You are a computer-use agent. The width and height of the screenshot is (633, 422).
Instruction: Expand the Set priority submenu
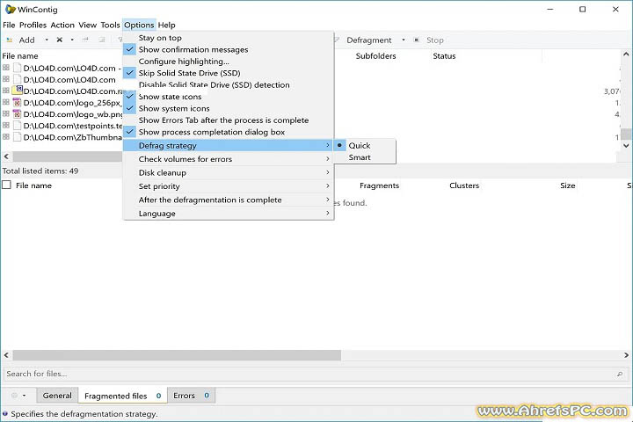[228, 186]
